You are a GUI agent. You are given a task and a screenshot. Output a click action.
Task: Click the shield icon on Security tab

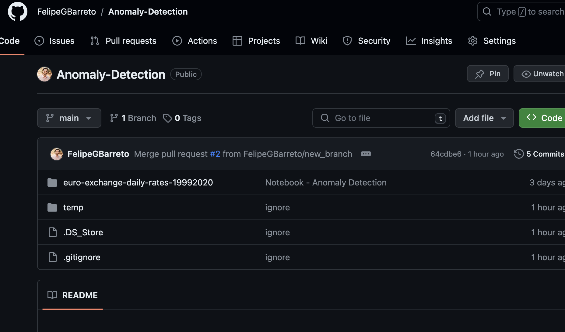pyautogui.click(x=347, y=41)
